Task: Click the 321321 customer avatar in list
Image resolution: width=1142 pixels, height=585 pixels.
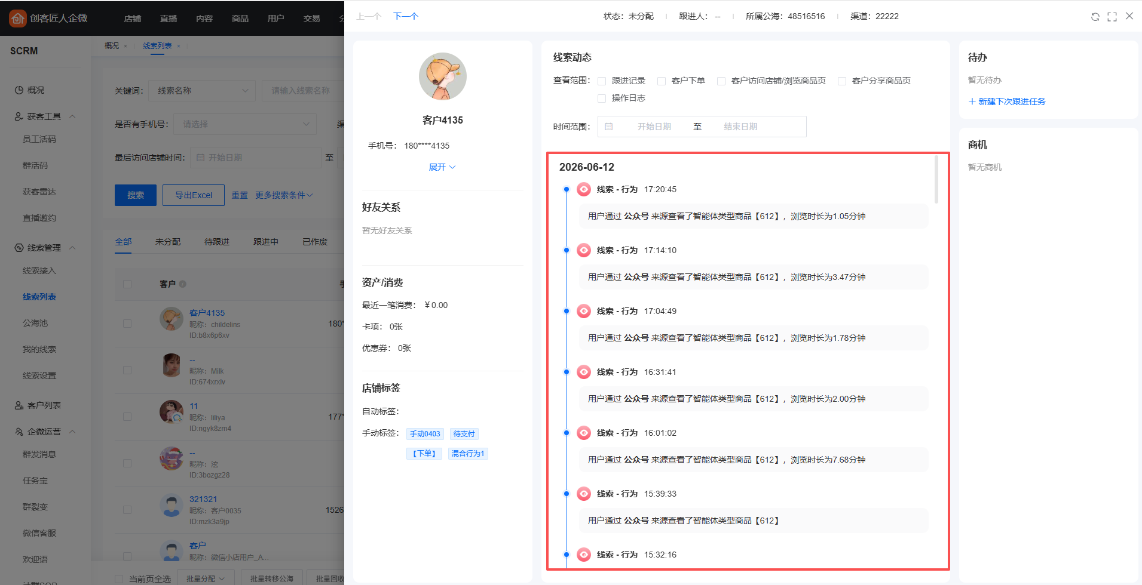Action: [x=172, y=506]
